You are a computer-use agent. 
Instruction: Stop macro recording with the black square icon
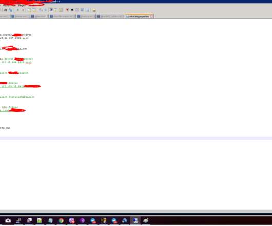(72, 10)
